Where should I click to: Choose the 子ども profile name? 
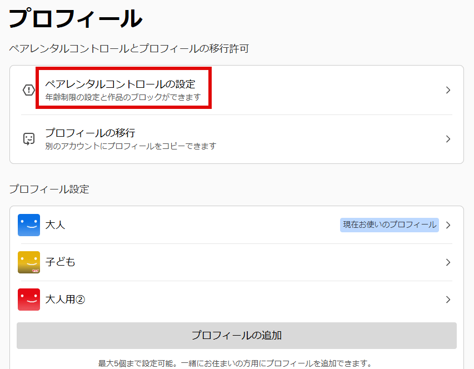pyautogui.click(x=60, y=262)
